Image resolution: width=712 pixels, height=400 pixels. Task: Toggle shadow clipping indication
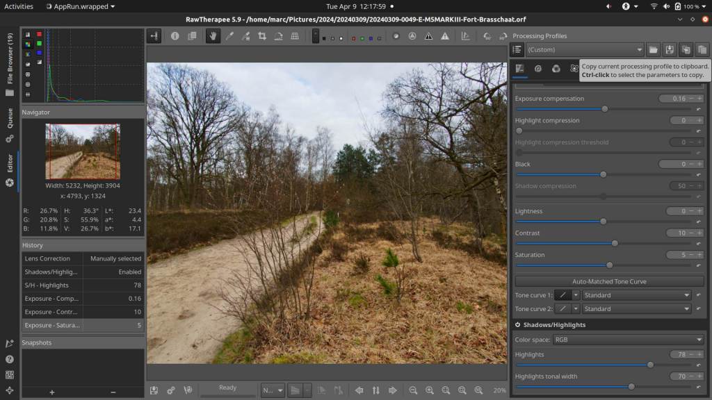[428, 36]
